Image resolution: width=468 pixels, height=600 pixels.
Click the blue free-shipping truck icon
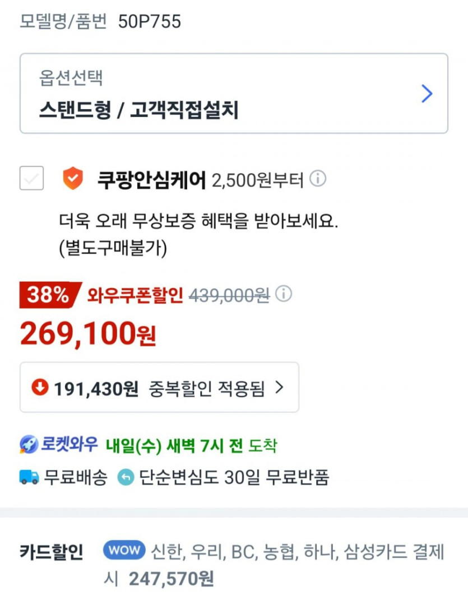point(29,477)
